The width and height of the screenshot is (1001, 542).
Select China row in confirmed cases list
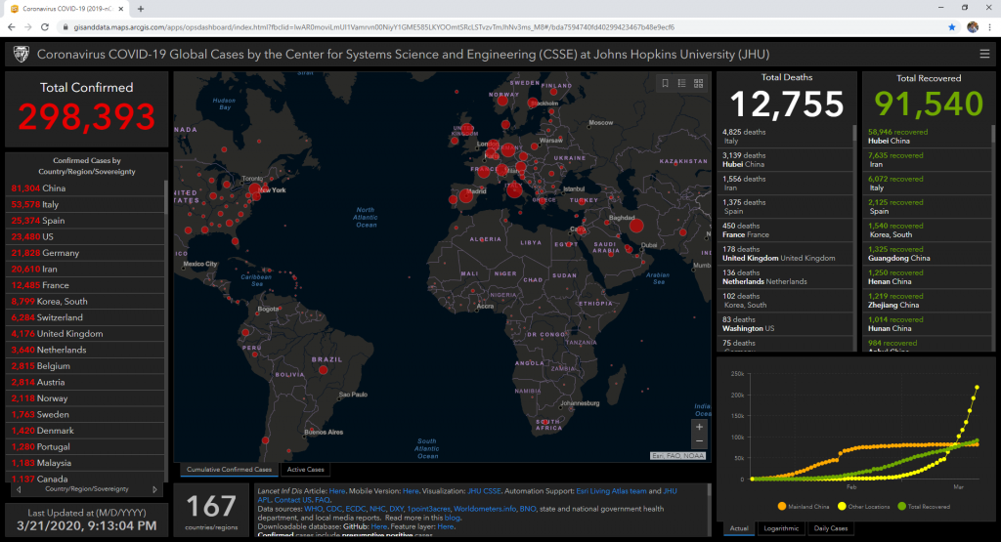click(87, 188)
